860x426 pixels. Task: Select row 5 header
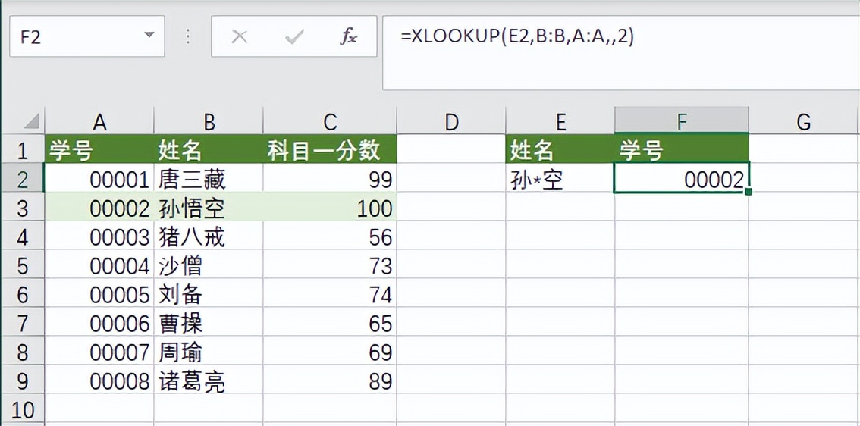tap(23, 265)
